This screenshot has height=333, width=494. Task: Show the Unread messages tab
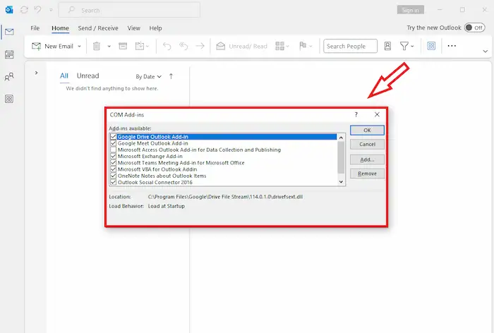tap(88, 75)
